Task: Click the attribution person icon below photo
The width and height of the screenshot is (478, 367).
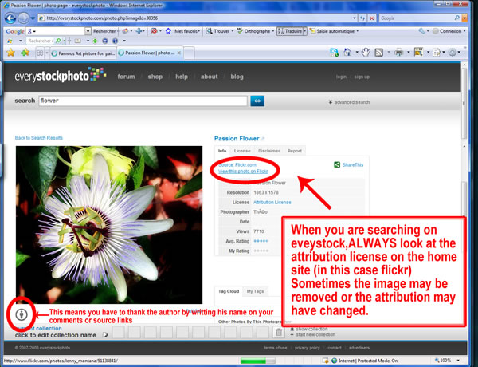Action: (22, 314)
